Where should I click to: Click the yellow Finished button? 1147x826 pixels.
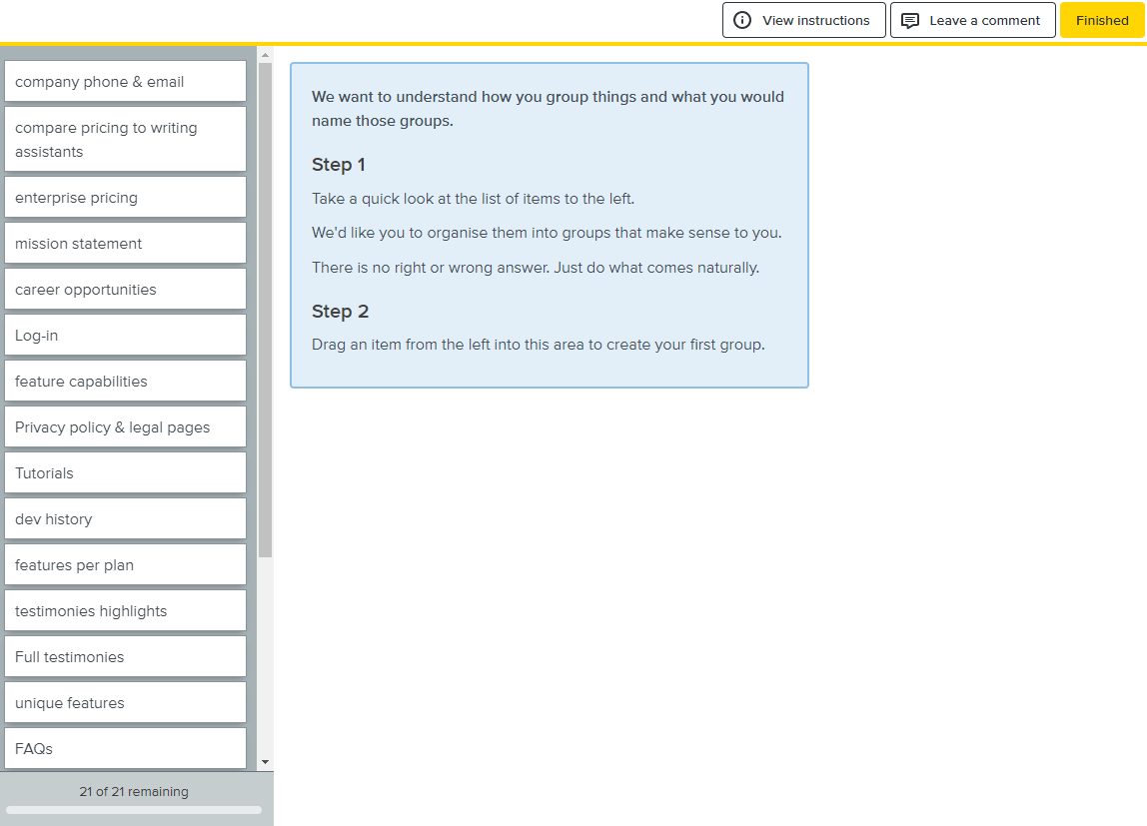pos(1102,20)
